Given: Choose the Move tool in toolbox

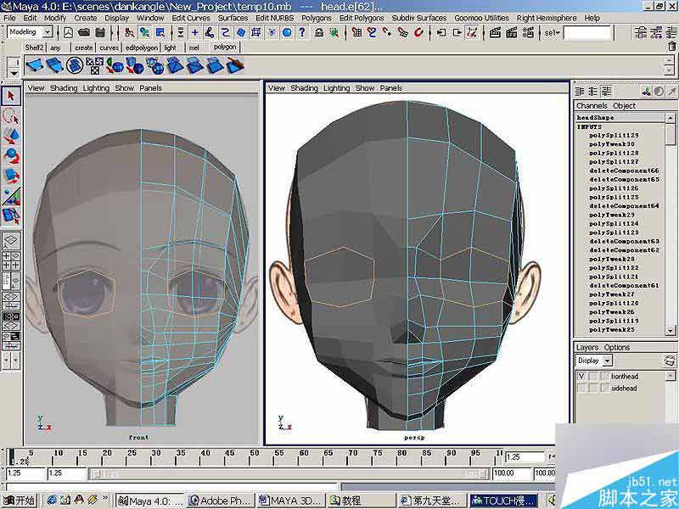Looking at the screenshot, I should (x=11, y=136).
